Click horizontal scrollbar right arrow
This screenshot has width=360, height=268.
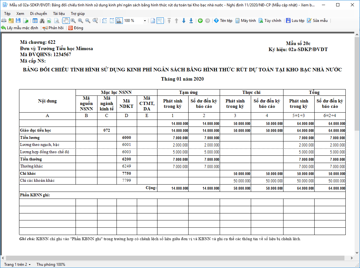351,258
